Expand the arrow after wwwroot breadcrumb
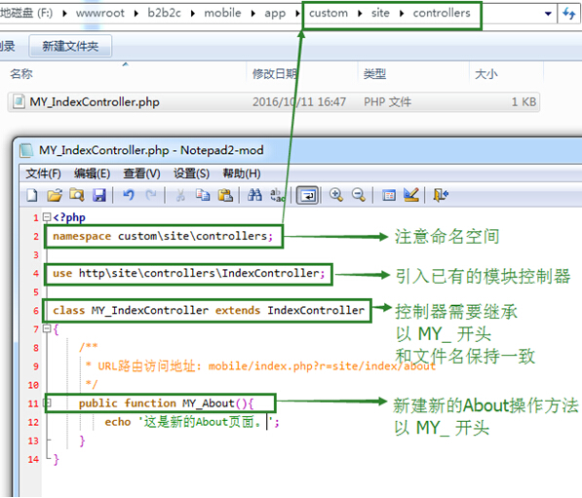 [136, 14]
